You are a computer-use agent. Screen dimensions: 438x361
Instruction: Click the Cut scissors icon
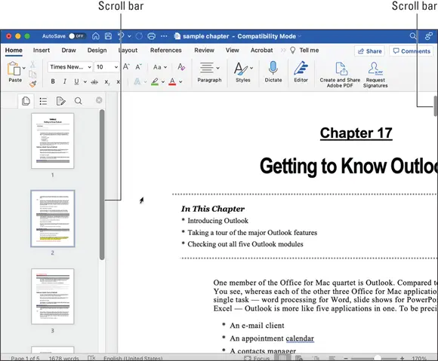[32, 64]
